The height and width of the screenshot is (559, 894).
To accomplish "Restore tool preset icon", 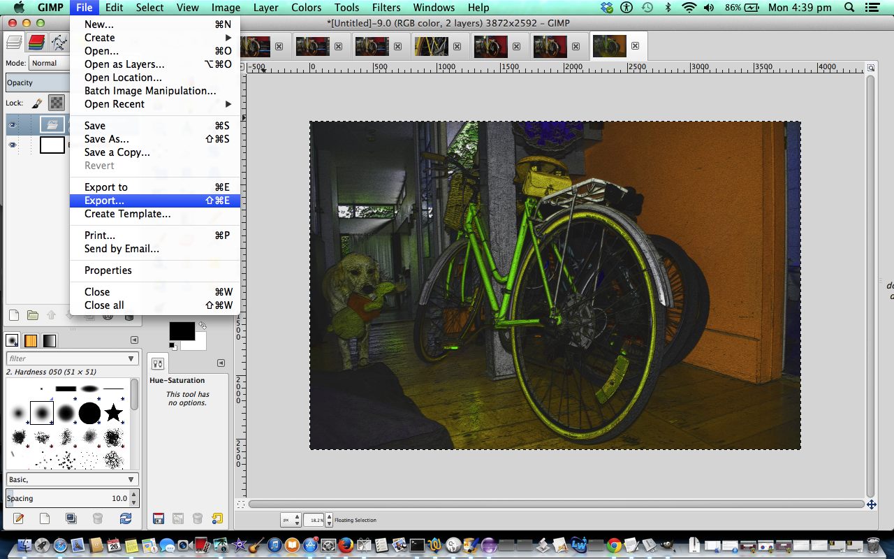I will click(178, 518).
